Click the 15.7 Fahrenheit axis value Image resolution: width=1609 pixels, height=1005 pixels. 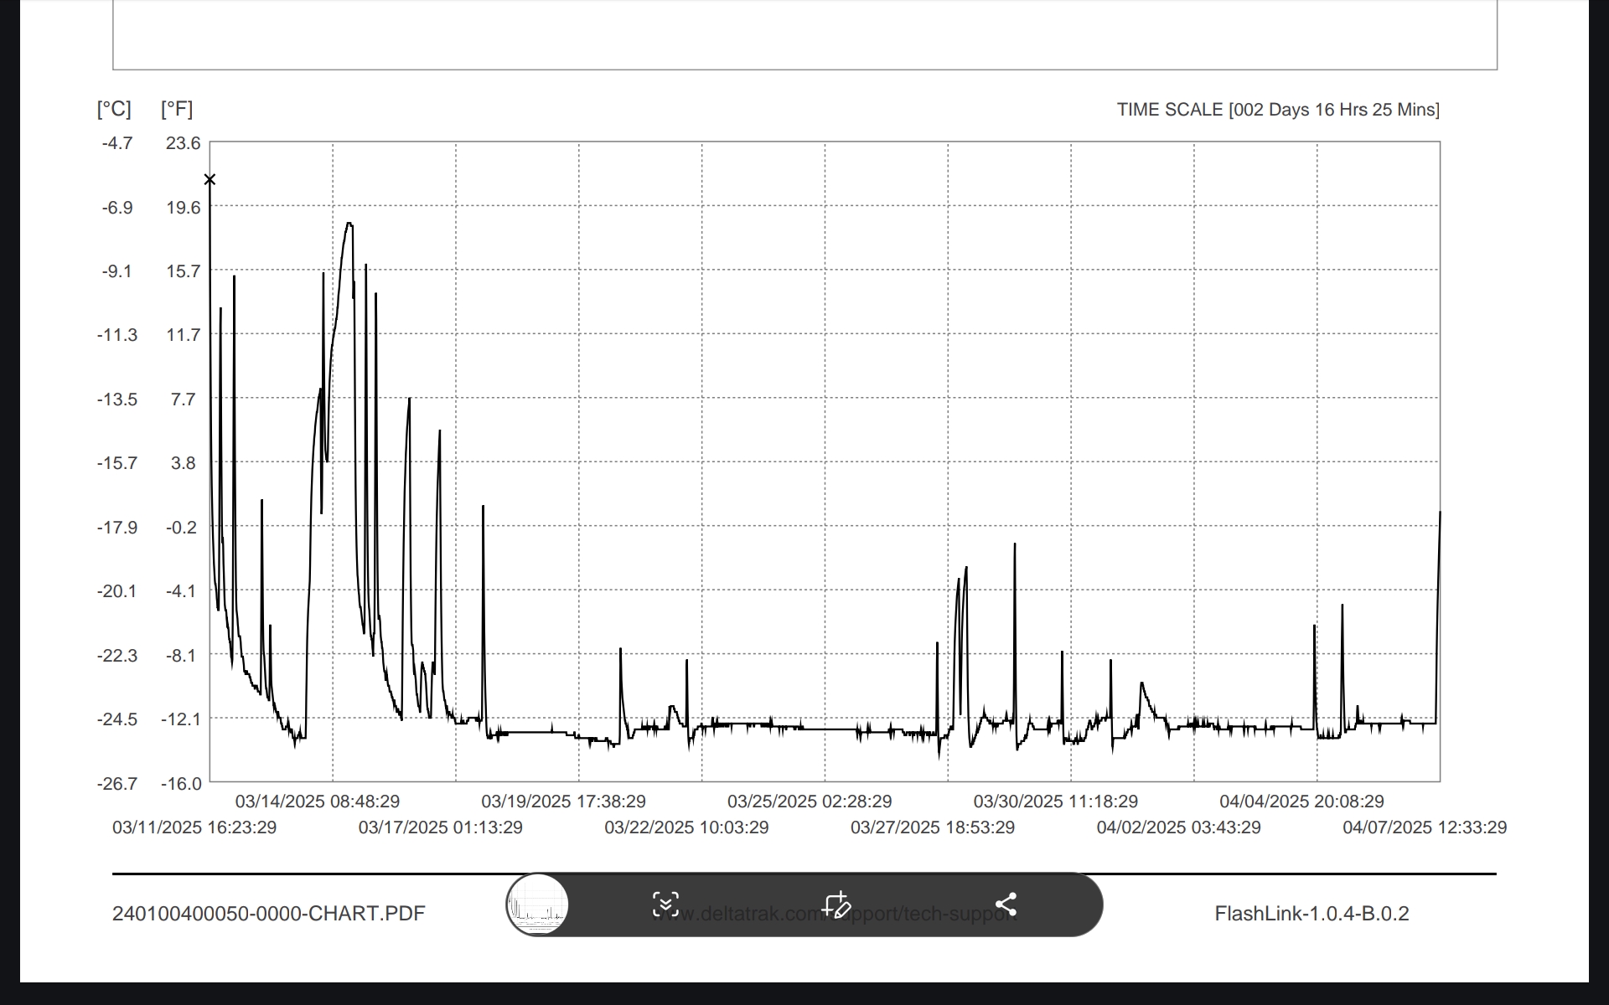pos(183,271)
